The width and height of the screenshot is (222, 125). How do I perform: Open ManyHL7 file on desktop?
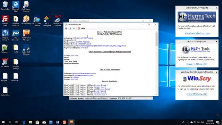(5, 77)
